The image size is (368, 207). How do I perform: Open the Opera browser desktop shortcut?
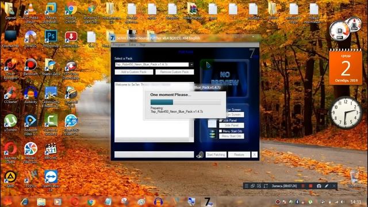(10, 152)
